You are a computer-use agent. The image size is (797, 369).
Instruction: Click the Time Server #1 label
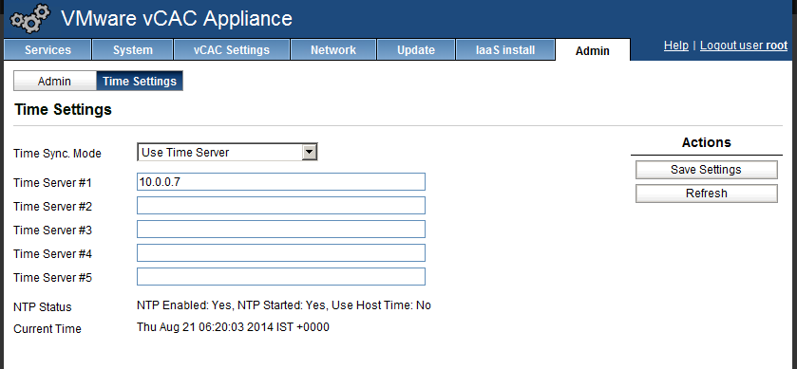52,183
